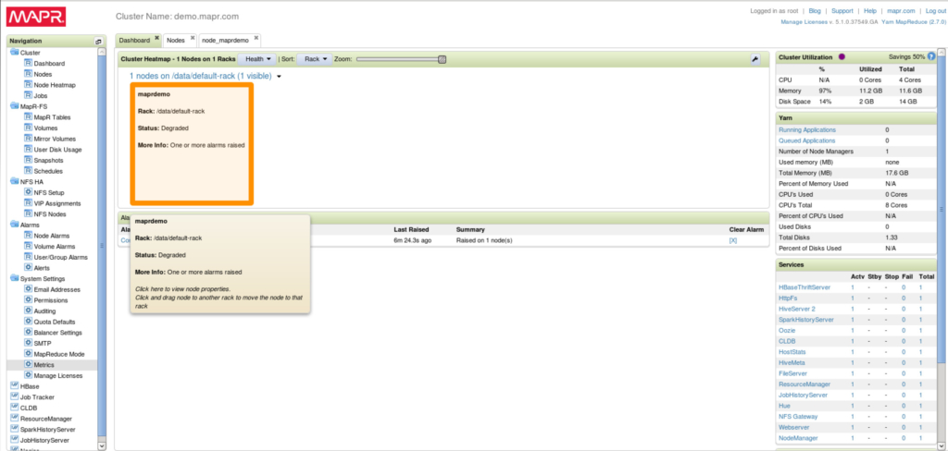
Task: Close the Nodes tab
Action: pyautogui.click(x=193, y=38)
